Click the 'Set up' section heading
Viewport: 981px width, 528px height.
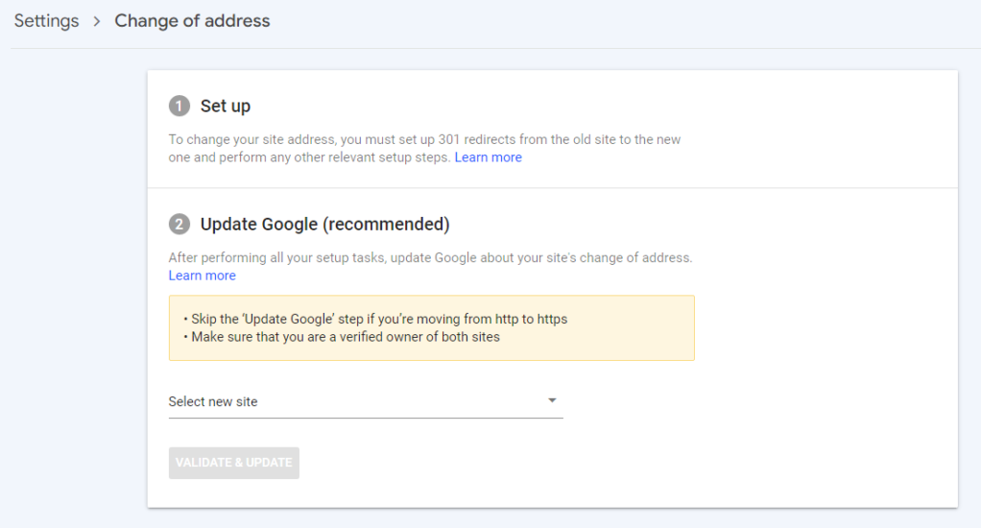click(226, 106)
